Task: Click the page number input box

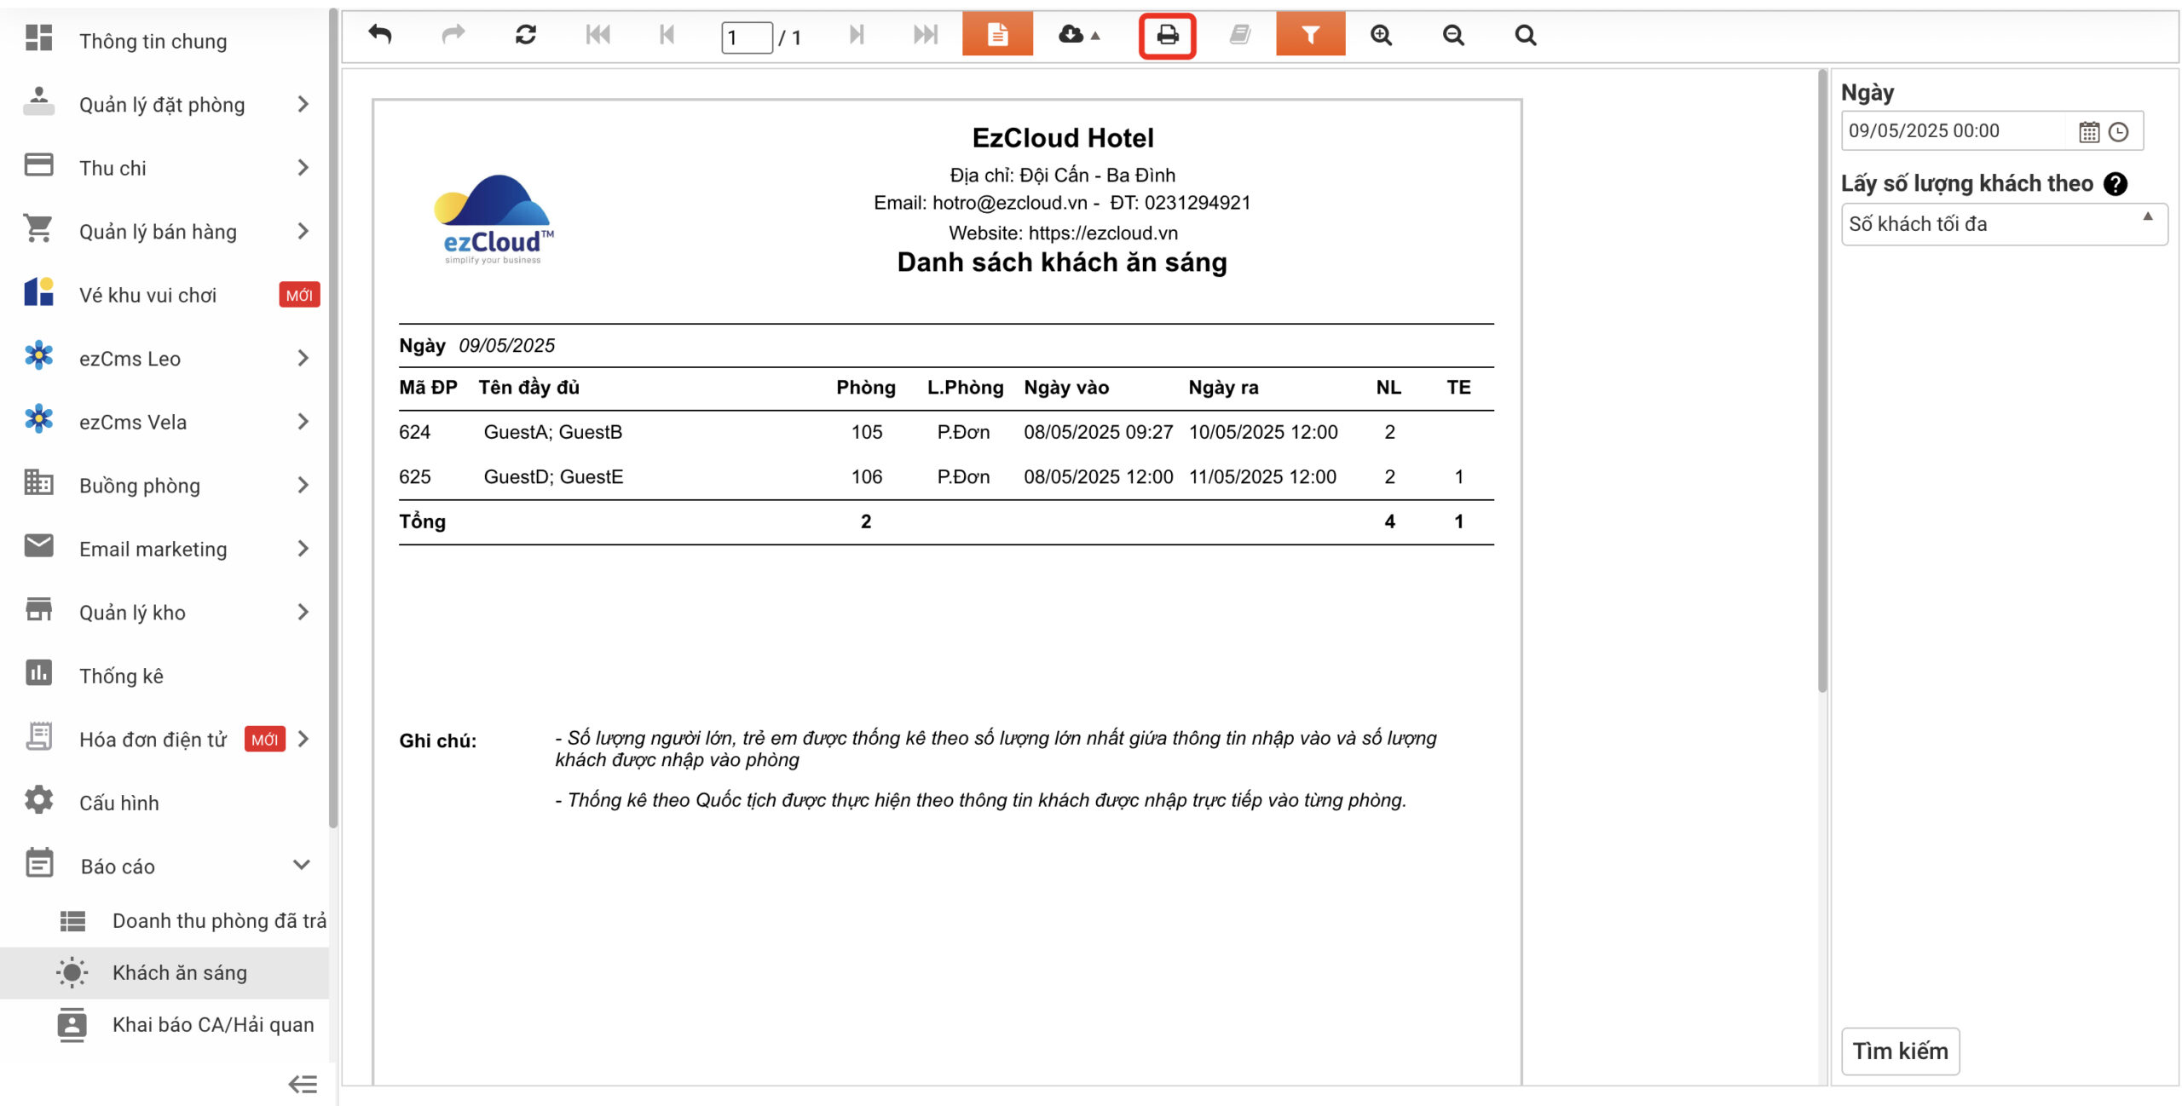Action: (x=746, y=37)
